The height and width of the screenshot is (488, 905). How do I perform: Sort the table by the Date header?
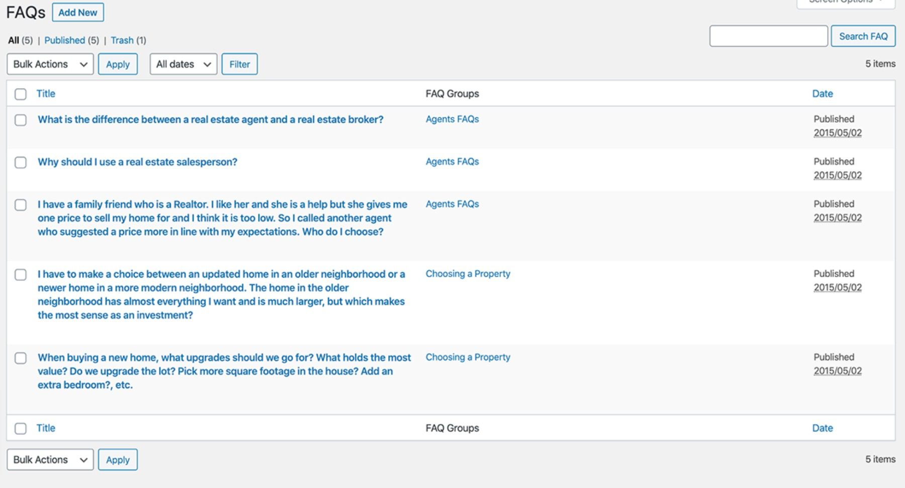(822, 94)
